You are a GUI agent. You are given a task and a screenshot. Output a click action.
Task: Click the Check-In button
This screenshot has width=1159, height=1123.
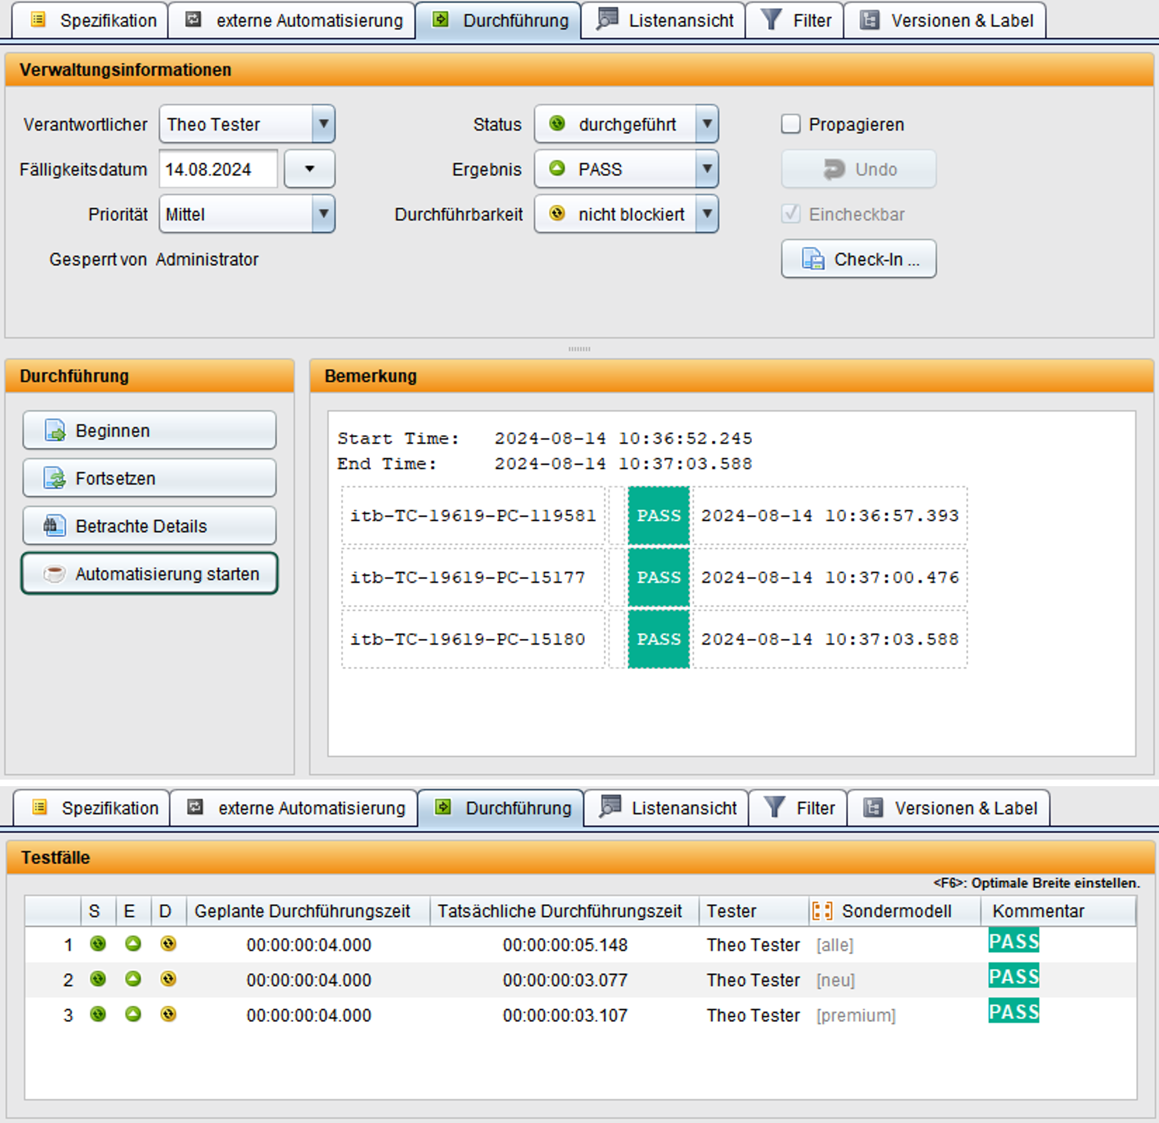(x=859, y=259)
